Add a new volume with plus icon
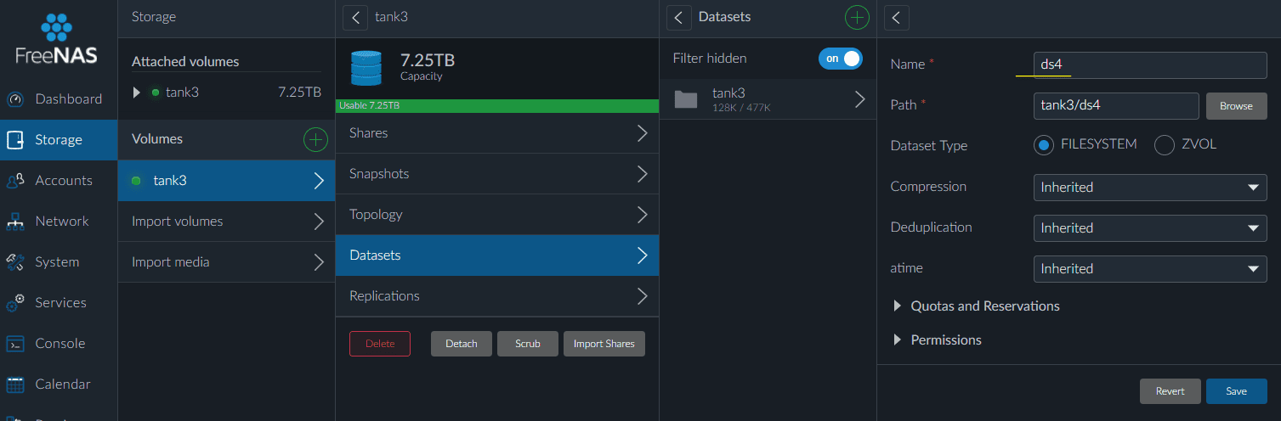 (315, 139)
